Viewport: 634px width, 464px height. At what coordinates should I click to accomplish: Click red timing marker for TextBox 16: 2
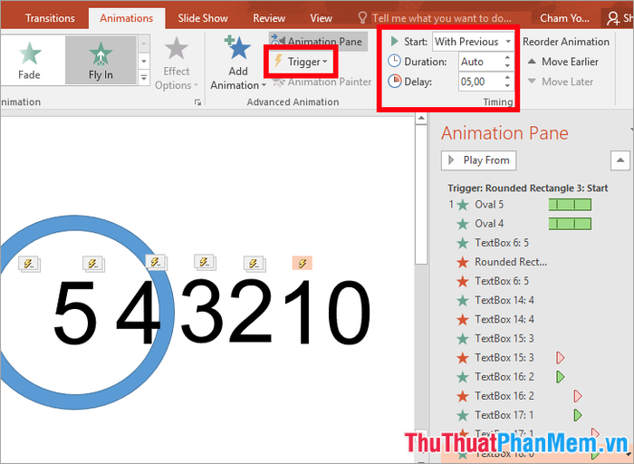pyautogui.click(x=578, y=396)
